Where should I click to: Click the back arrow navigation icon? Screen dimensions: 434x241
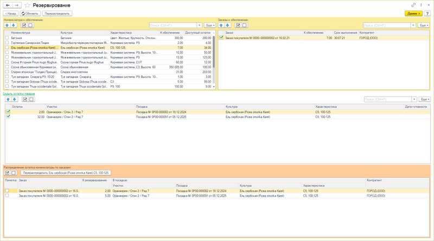[x=8, y=5]
